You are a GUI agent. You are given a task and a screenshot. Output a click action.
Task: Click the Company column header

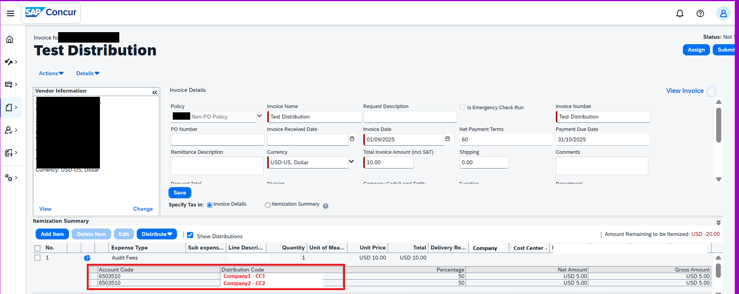tap(485, 248)
